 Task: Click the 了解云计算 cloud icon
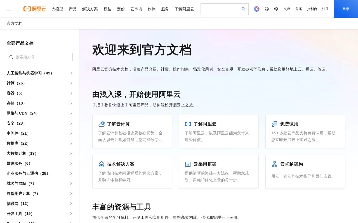[102, 124]
